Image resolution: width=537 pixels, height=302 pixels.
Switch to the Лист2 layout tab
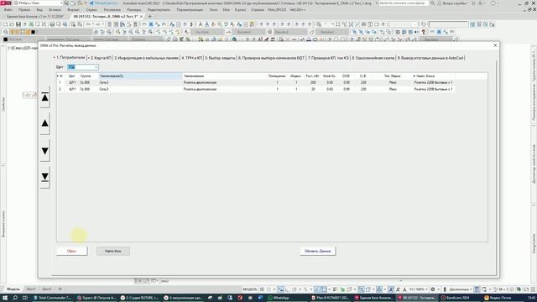coord(47,289)
